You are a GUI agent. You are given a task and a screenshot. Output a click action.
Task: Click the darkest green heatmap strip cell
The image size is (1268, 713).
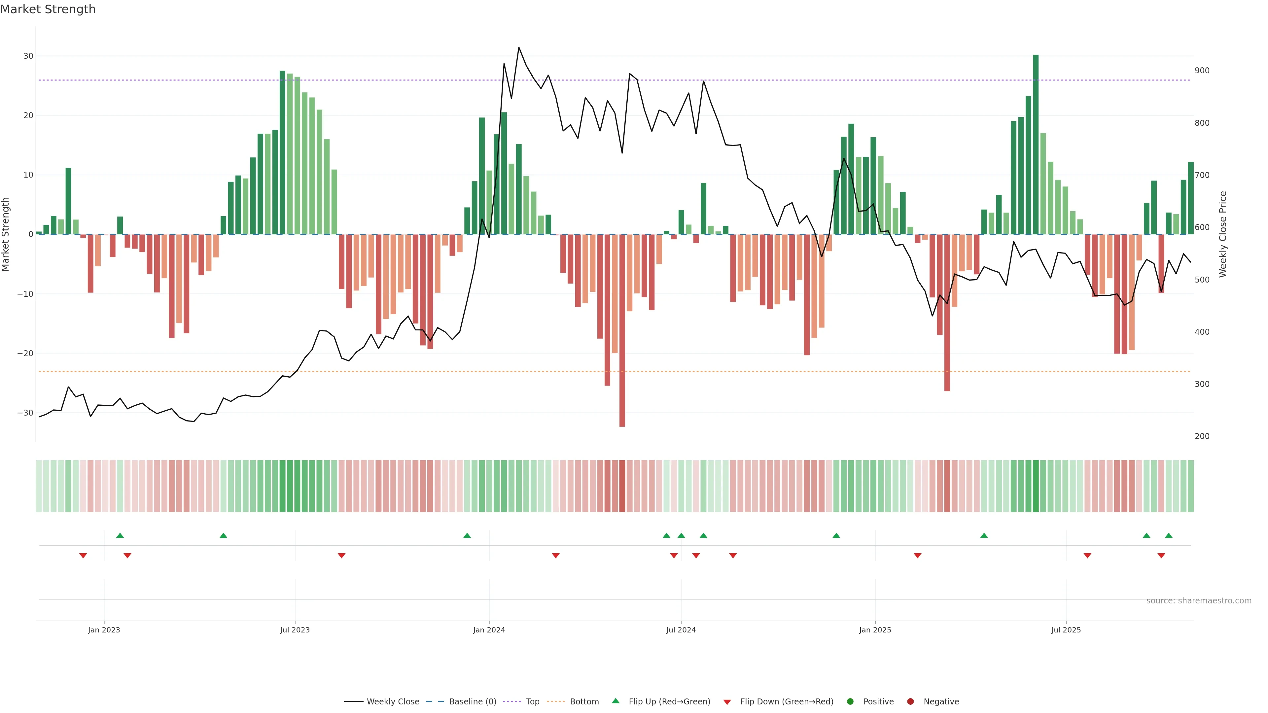(1036, 486)
